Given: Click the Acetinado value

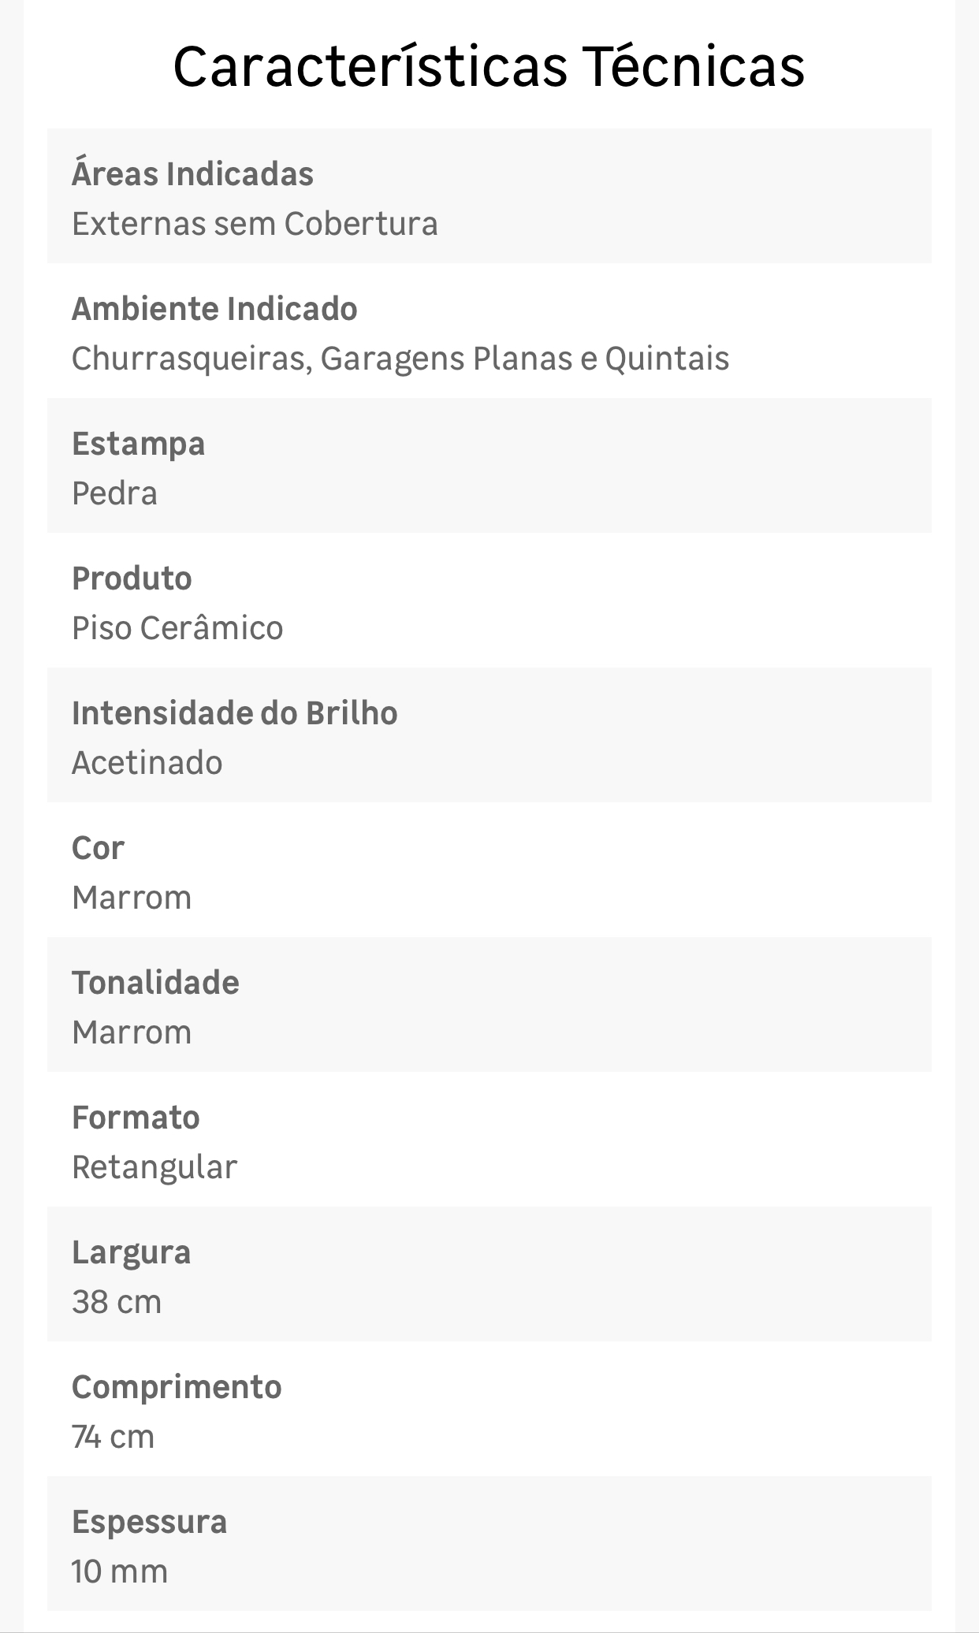Looking at the screenshot, I should pyautogui.click(x=147, y=763).
